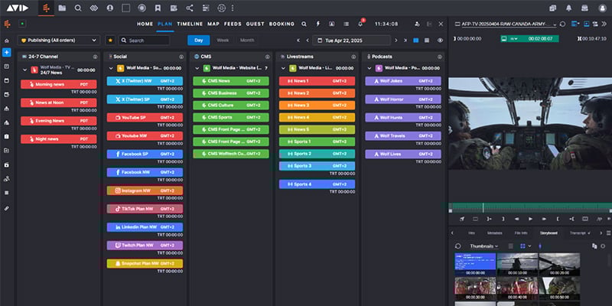Step forward one frame in media player
Screen dimensions: 612x306
tap(544, 219)
